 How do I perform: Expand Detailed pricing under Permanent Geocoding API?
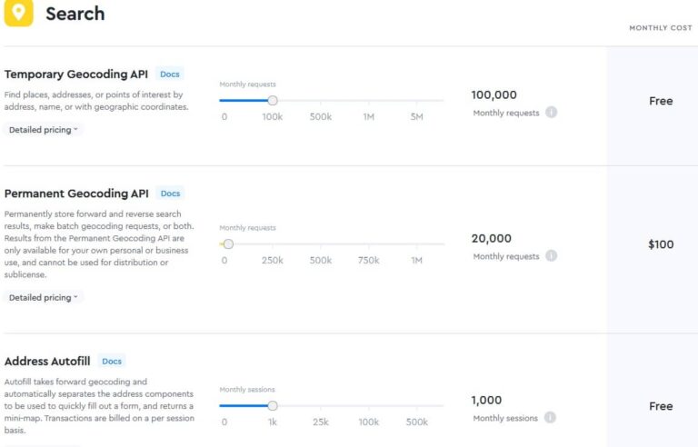pos(43,297)
